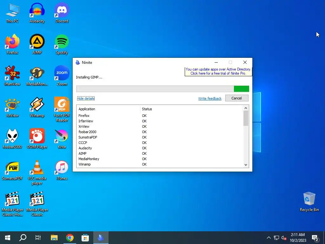Click the foobar2000 desktop shortcut
Viewport: 325px width, 244px height.
12,139
